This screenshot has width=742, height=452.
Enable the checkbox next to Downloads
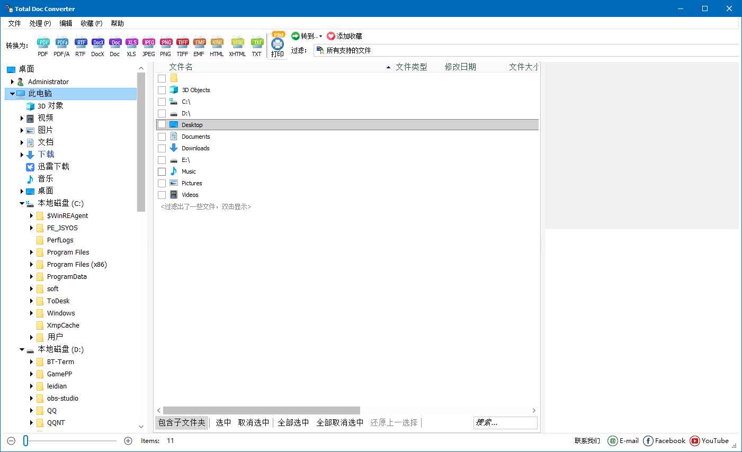pos(162,148)
